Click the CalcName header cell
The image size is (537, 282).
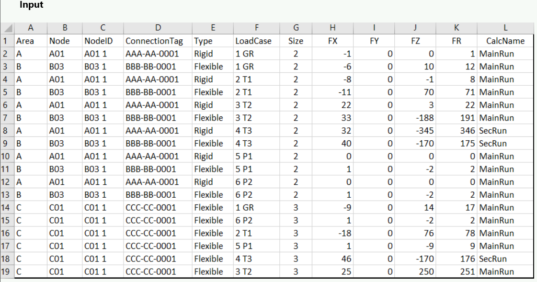pyautogui.click(x=505, y=41)
